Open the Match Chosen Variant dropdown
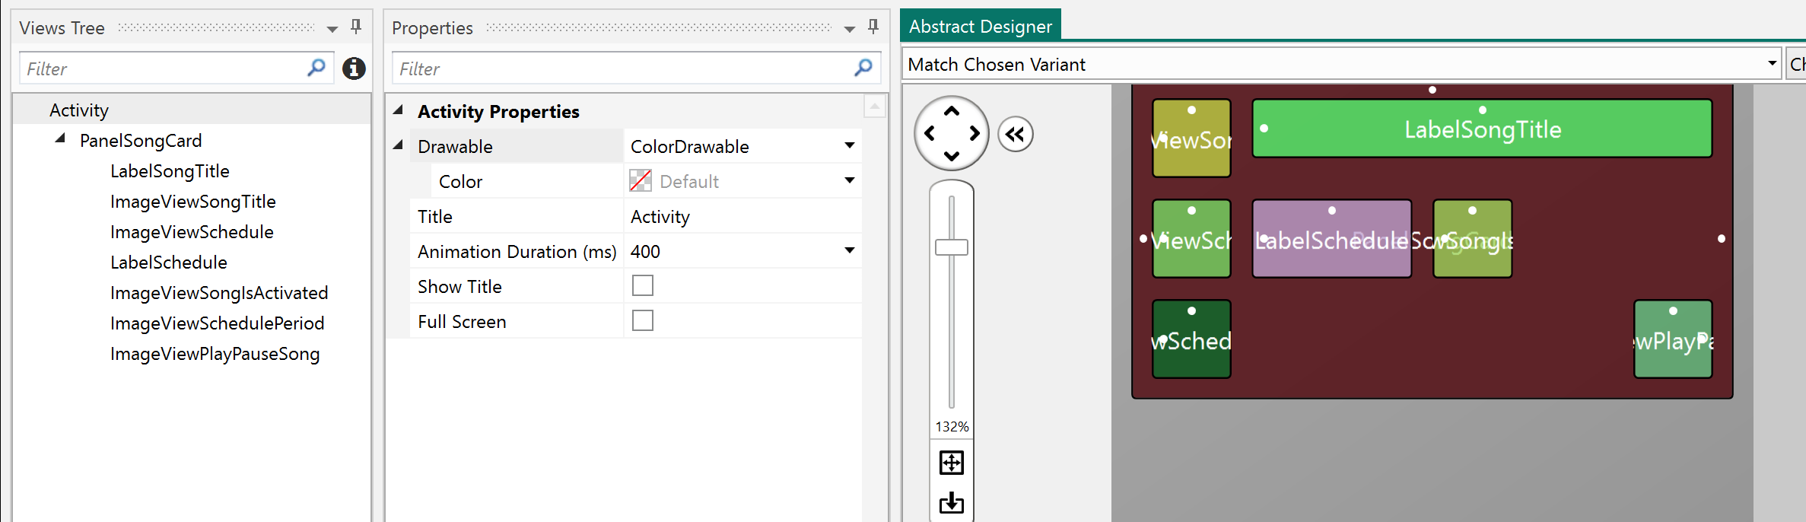Viewport: 1806px width, 522px height. (1772, 63)
